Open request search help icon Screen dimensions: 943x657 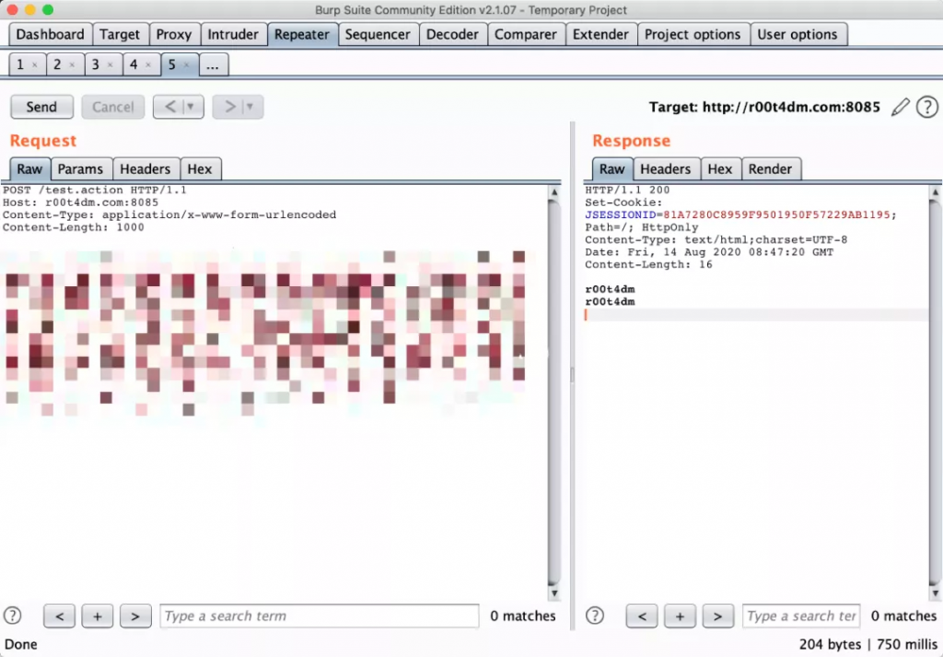click(x=13, y=616)
